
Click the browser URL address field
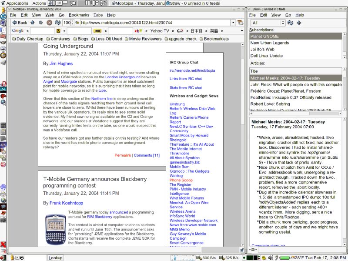155,23
